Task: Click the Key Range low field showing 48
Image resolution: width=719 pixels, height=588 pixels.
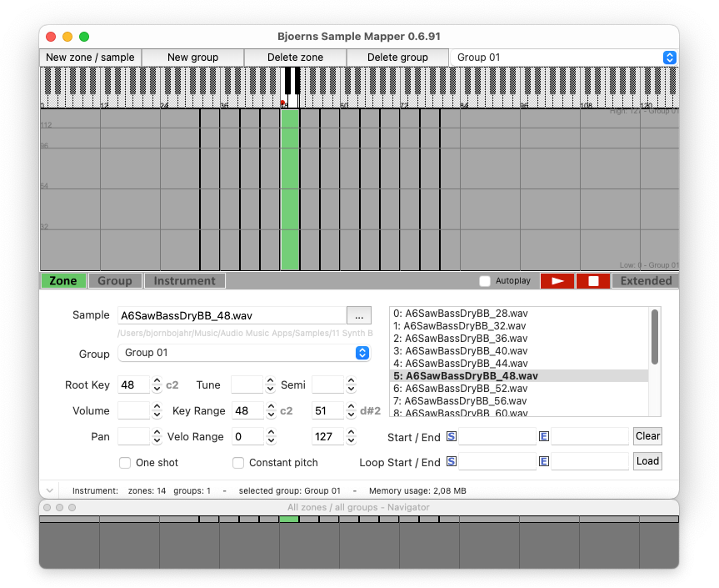Action: (248, 411)
